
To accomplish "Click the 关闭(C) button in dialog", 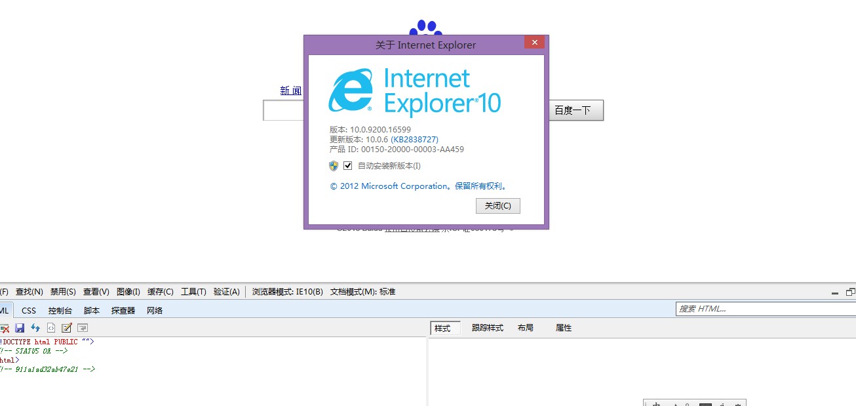I will [x=498, y=206].
